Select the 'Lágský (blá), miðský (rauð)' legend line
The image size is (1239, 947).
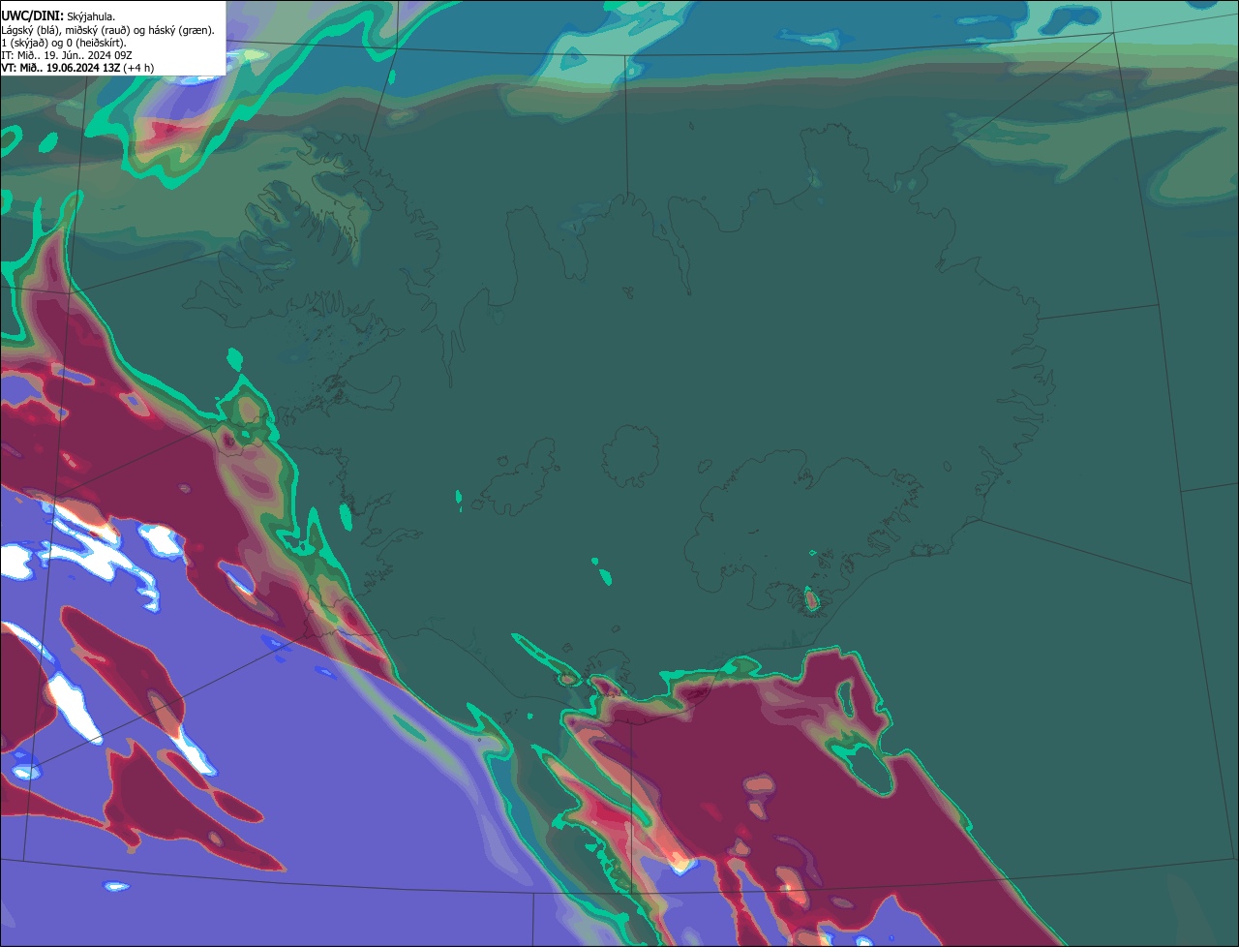coord(108,29)
